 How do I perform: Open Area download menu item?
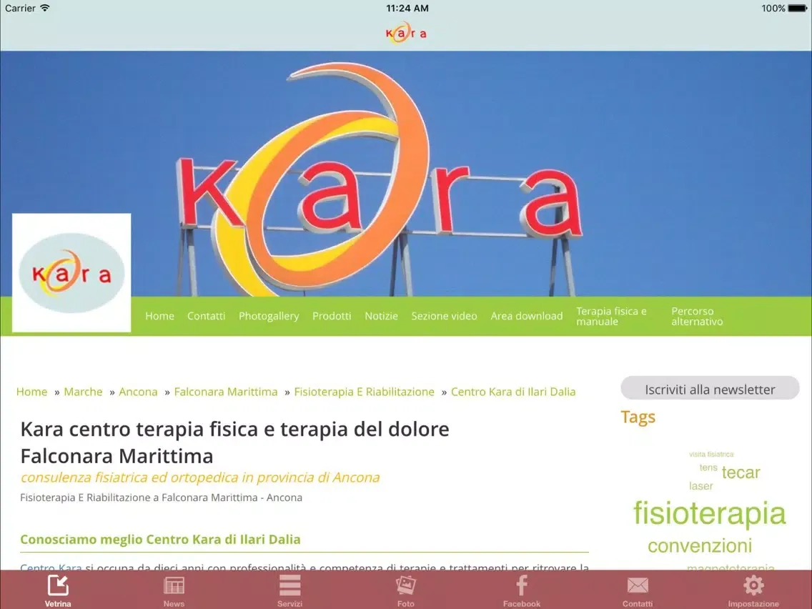coord(527,316)
